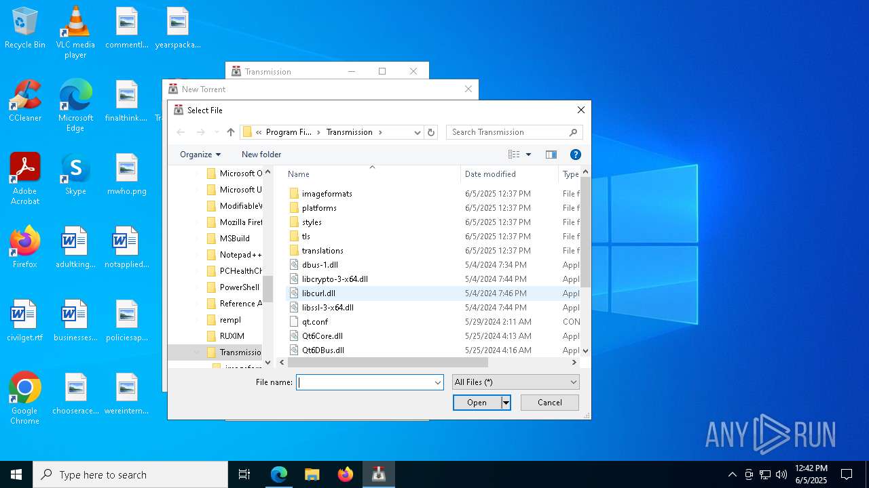Viewport: 869px width, 488px height.
Task: Select Reference Assemblies tree folder
Action: coord(234,304)
